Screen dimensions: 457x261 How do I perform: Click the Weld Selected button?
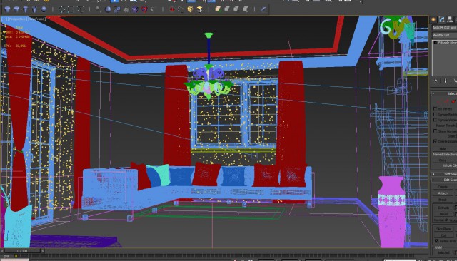[443, 253]
